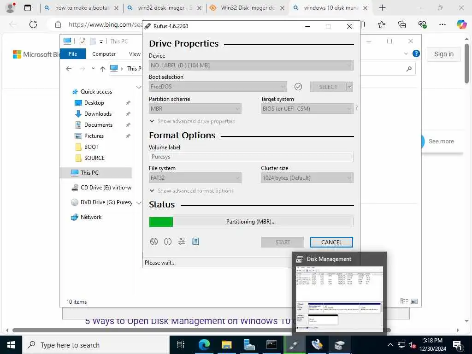The height and width of the screenshot is (354, 472).
Task: Click the Disk Management preview thumbnail
Action: 339,299
